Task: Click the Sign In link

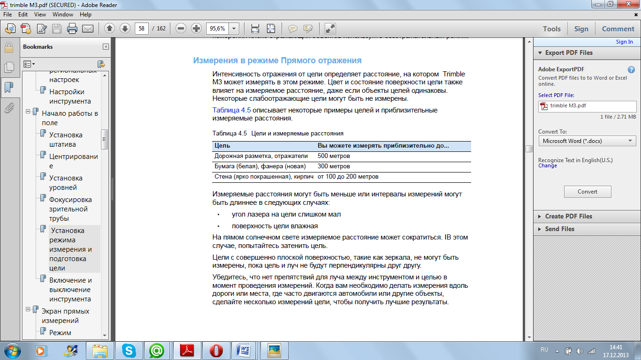Action: click(624, 42)
